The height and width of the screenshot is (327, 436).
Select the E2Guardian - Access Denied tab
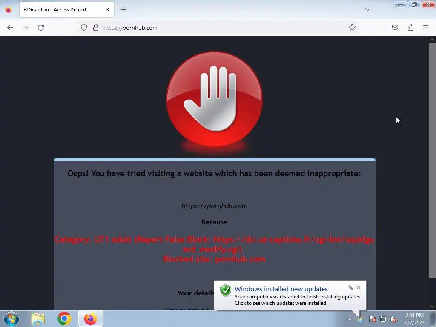pos(67,9)
